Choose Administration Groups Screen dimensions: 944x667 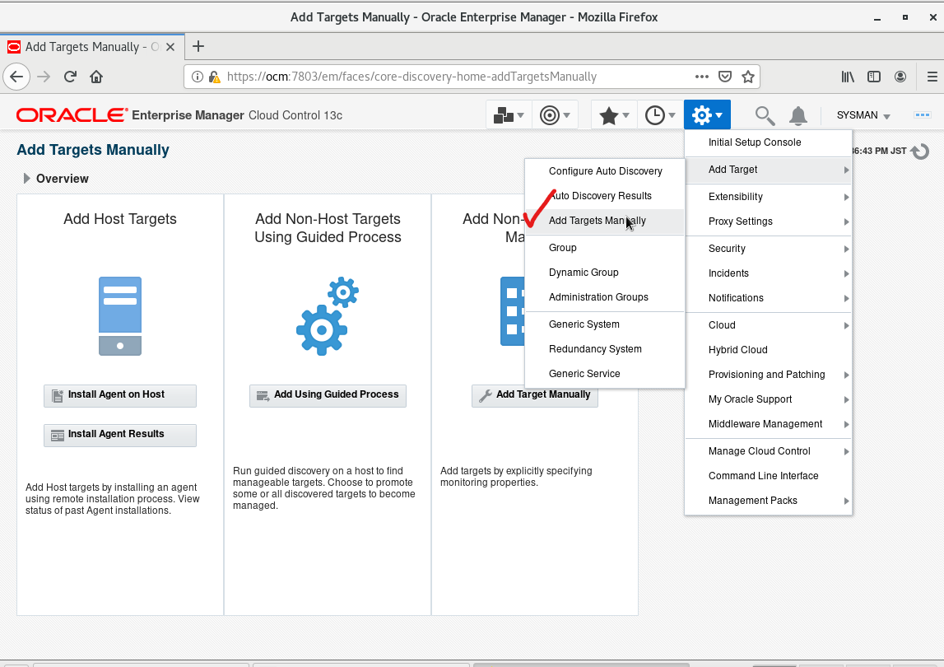pos(605,297)
